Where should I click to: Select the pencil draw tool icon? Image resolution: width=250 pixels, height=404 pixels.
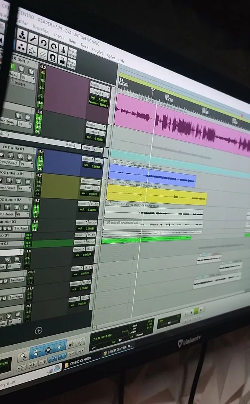[81, 341]
